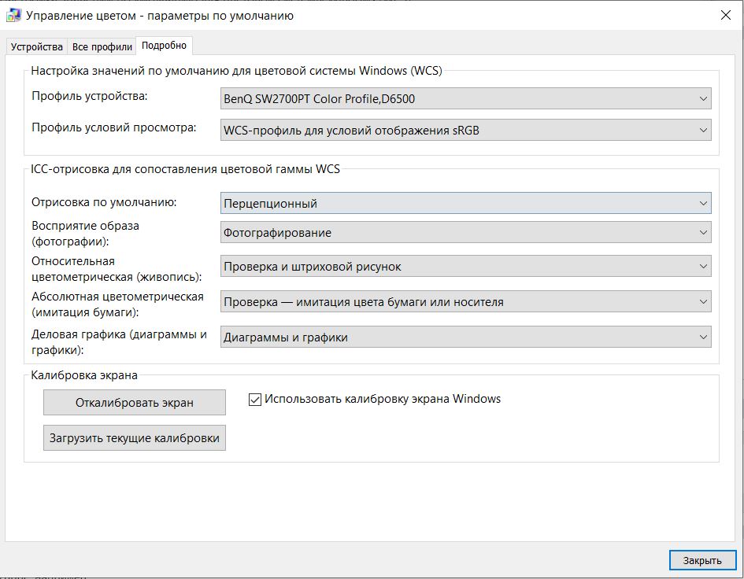744x579 pixels.
Task: Click the Color Management title bar icon
Action: click(13, 15)
